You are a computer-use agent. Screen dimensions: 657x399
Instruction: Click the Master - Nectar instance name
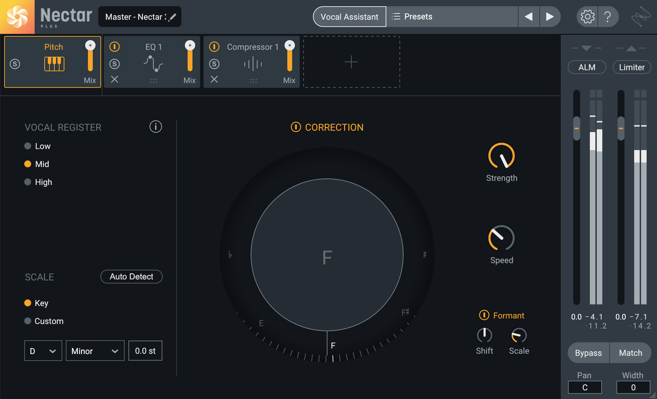(x=136, y=17)
